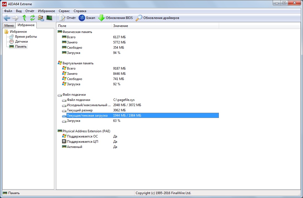Click the C:\pagefile.sys value
The image size is (303, 198).
point(124,100)
